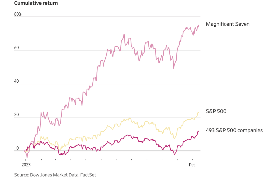This screenshot has height=182, width=280.
Task: Click the S&P 500 series label
Action: [216, 111]
